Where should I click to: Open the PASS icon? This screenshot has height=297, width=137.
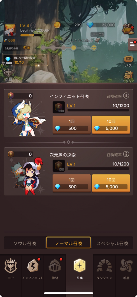tap(128, 61)
